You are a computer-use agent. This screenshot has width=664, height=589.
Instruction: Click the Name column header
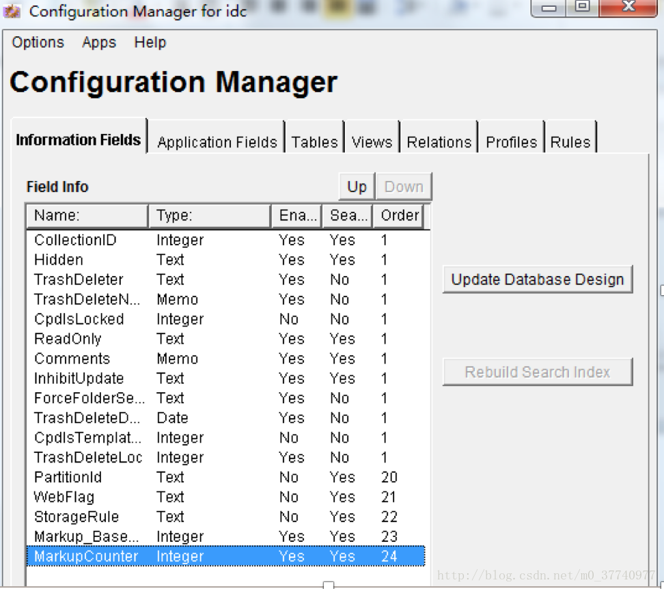coord(86,215)
